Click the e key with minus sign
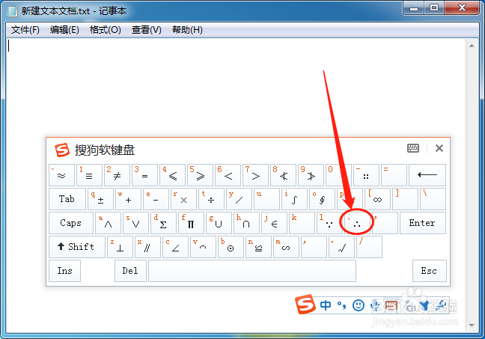This screenshot has width=485, height=339. (x=156, y=199)
